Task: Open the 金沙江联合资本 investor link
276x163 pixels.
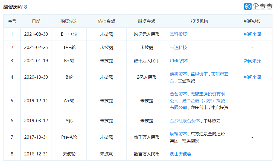Action: point(185,121)
